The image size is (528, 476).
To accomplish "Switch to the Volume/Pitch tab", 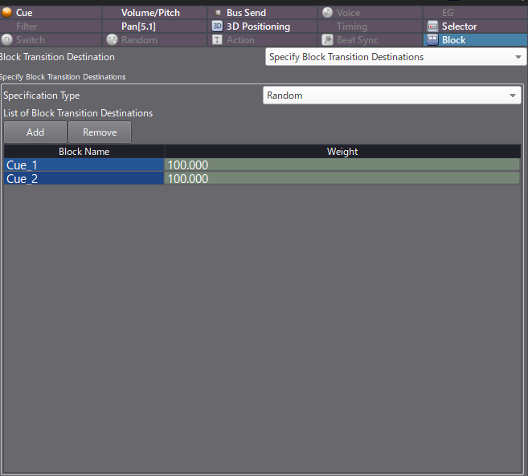I will pyautogui.click(x=150, y=13).
